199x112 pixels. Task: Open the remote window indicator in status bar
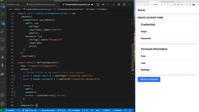pos(2,110)
